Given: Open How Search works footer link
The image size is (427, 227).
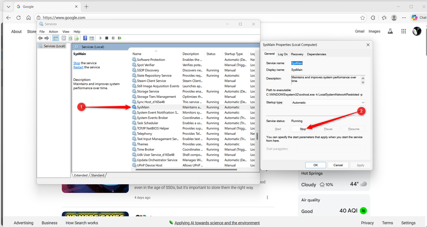Looking at the screenshot, I should [82, 223].
